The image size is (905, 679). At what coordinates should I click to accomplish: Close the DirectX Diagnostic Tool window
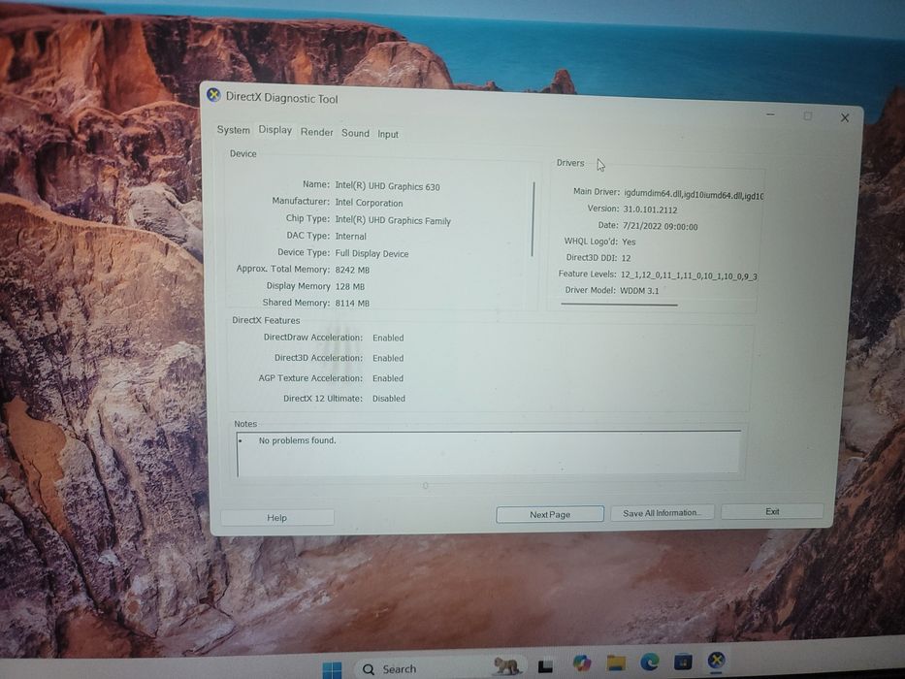click(x=845, y=117)
